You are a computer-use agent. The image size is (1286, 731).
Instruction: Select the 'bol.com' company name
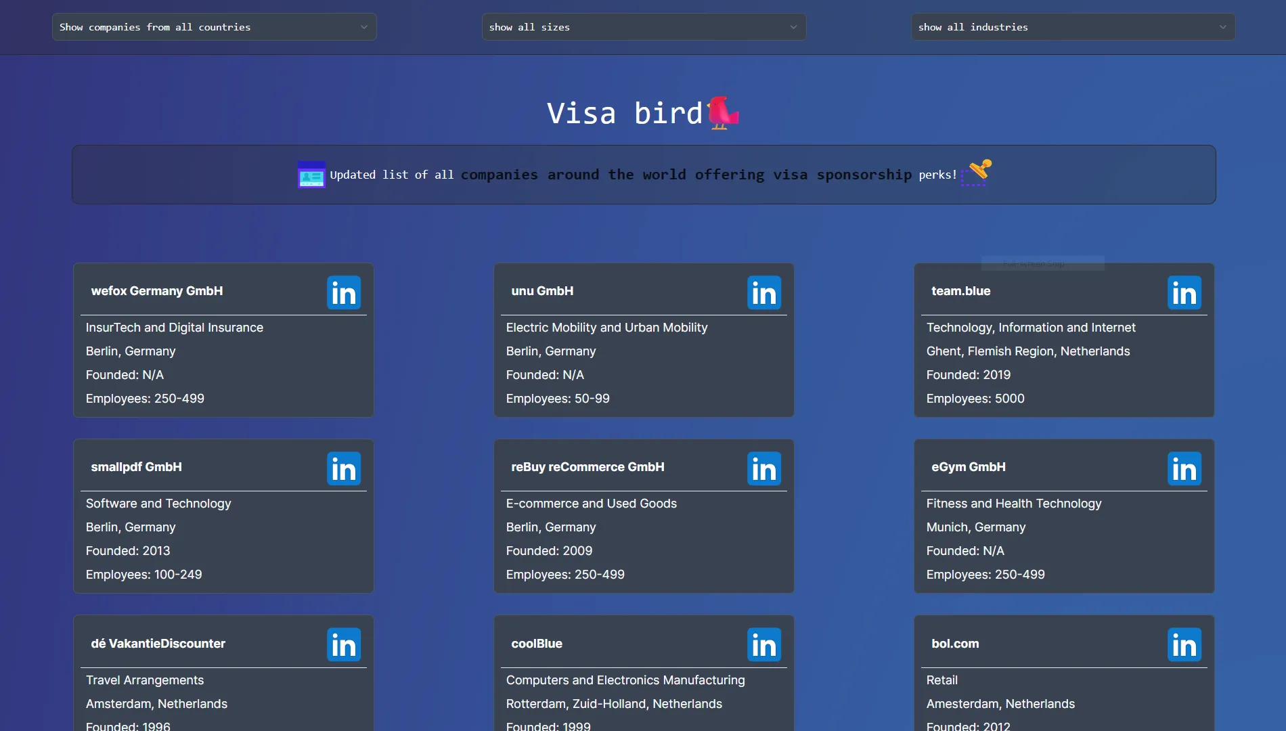click(x=955, y=644)
